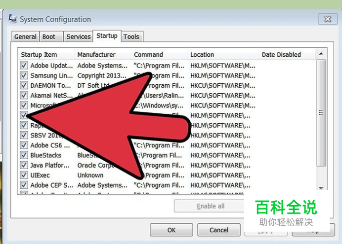Close the System Configuration window
The width and height of the screenshot is (342, 244).
(327, 19)
